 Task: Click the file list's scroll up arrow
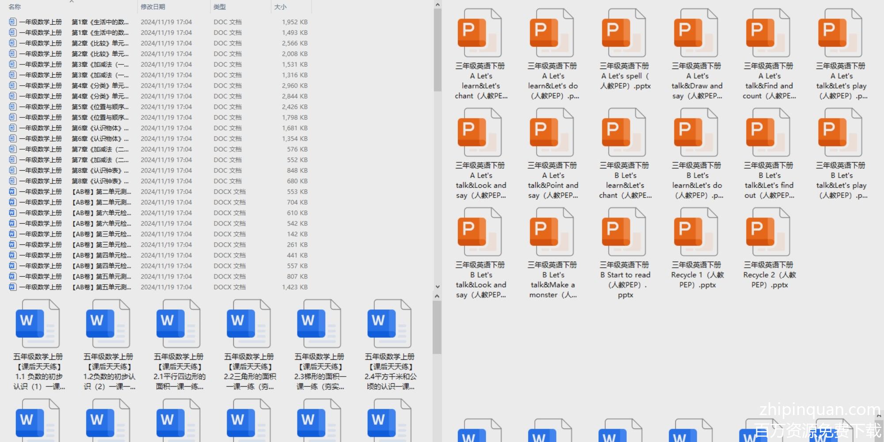click(x=437, y=5)
